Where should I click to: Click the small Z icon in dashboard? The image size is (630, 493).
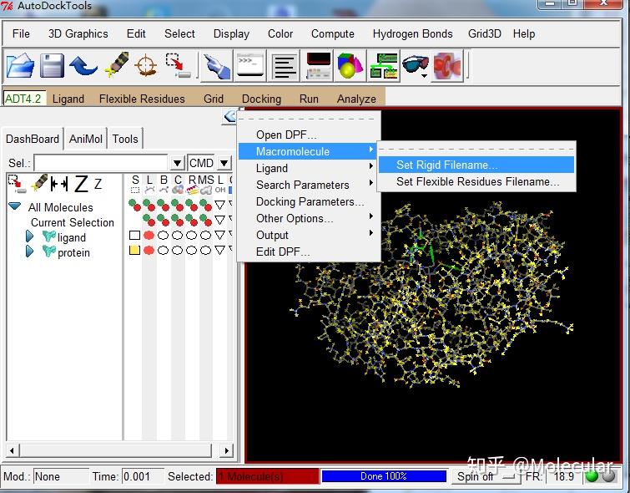(98, 184)
